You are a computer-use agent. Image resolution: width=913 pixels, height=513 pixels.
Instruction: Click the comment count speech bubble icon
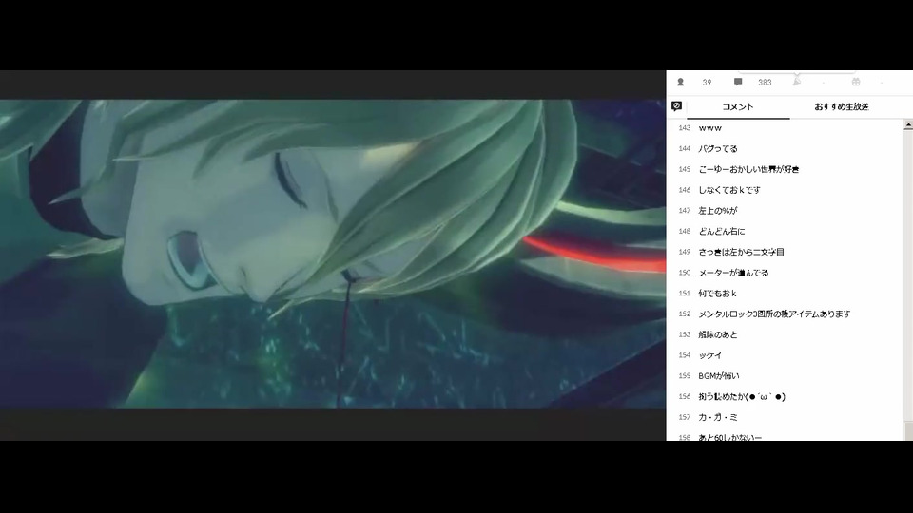738,82
